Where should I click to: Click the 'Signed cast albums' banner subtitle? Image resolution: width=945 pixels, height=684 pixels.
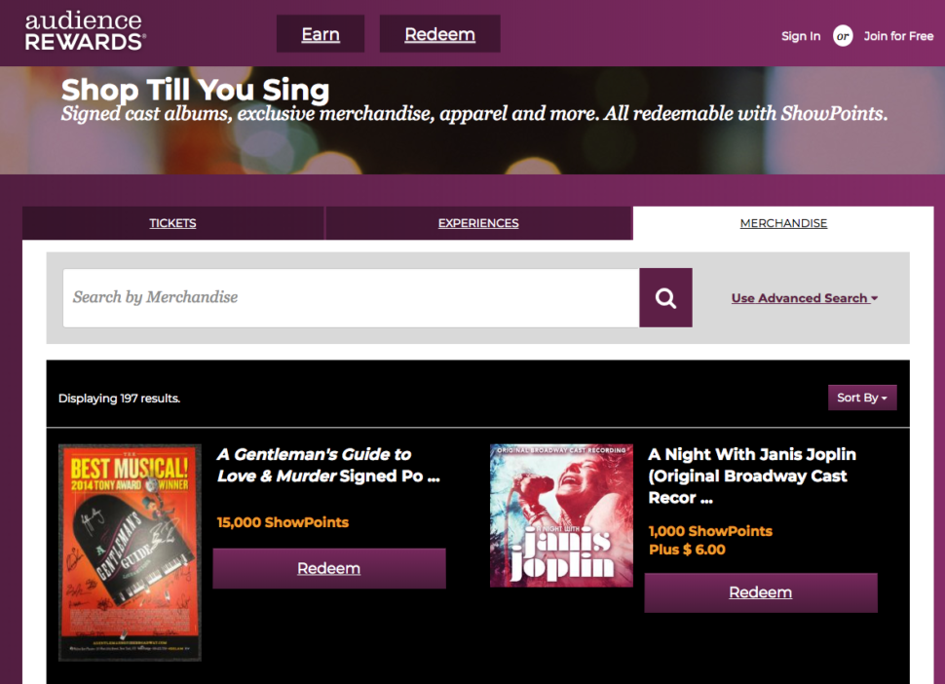pos(474,113)
